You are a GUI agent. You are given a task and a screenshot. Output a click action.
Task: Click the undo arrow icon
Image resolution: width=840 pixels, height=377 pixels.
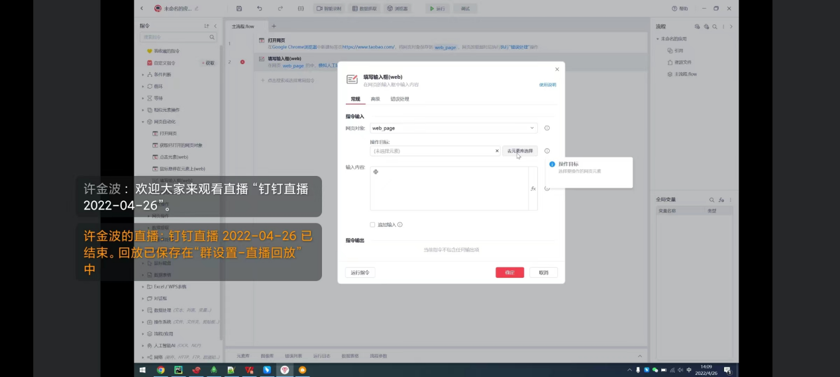tap(259, 9)
